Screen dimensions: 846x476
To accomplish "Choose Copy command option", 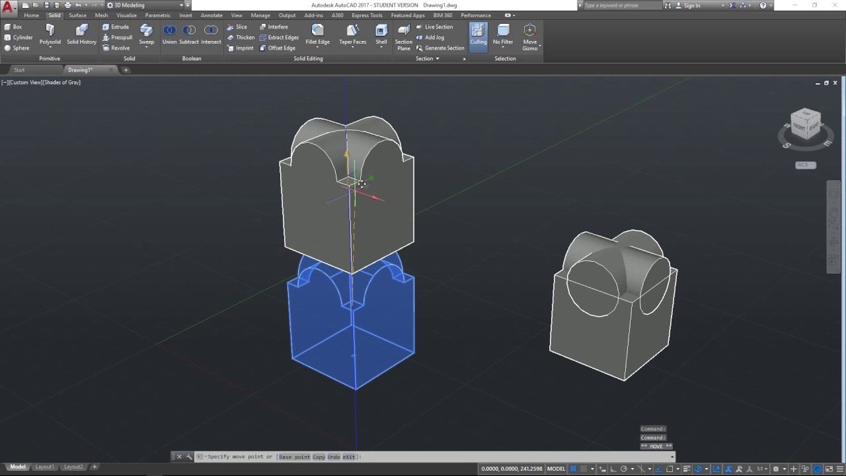I will [319, 457].
